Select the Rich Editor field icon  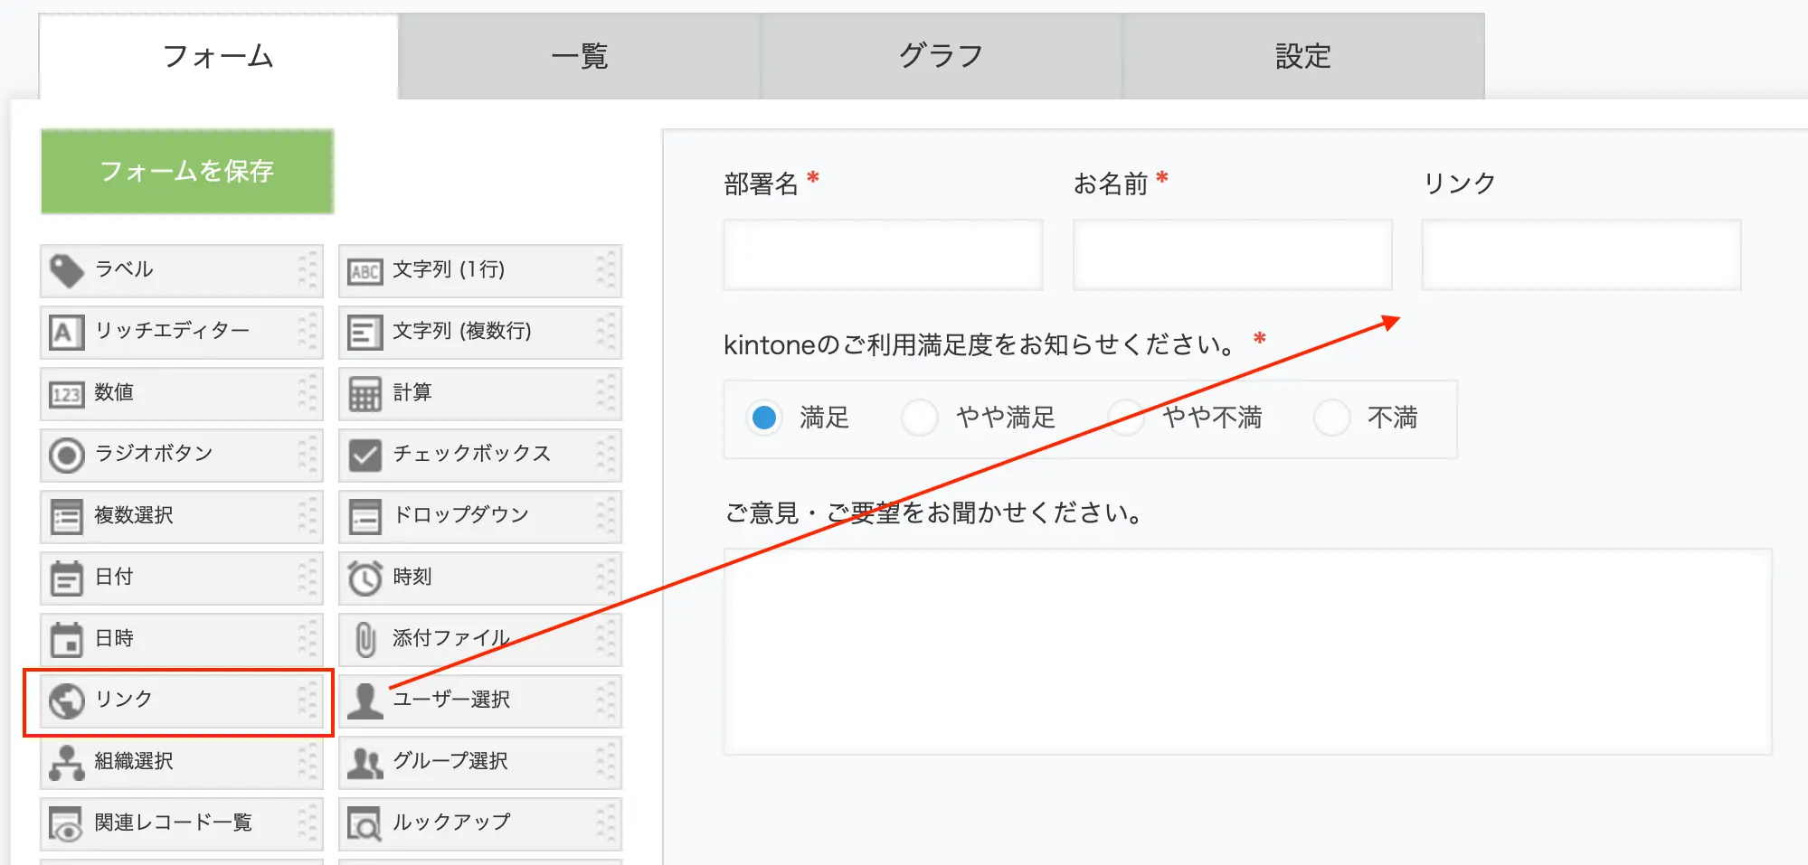(x=66, y=333)
